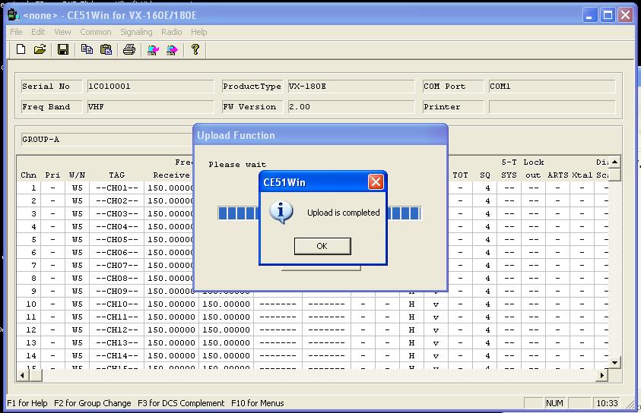Screen dimensions: 641x413
Task: Click the TAG column header
Action: click(x=117, y=175)
